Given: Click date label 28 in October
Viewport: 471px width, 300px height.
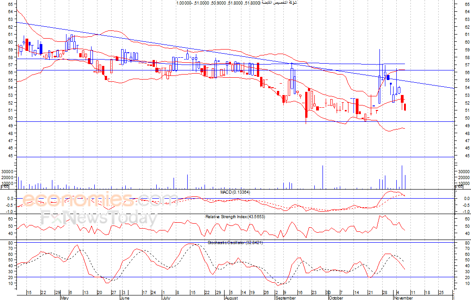Looking at the screenshot, I should tap(385, 293).
